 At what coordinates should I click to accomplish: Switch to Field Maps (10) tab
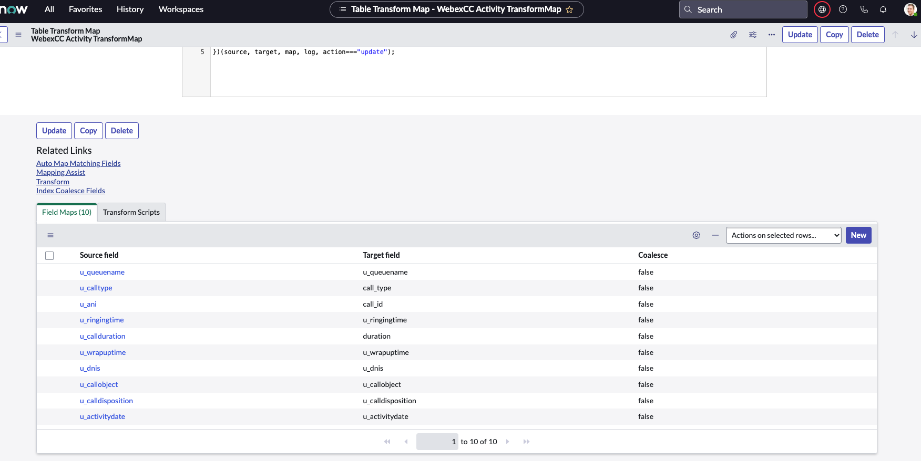(67, 212)
